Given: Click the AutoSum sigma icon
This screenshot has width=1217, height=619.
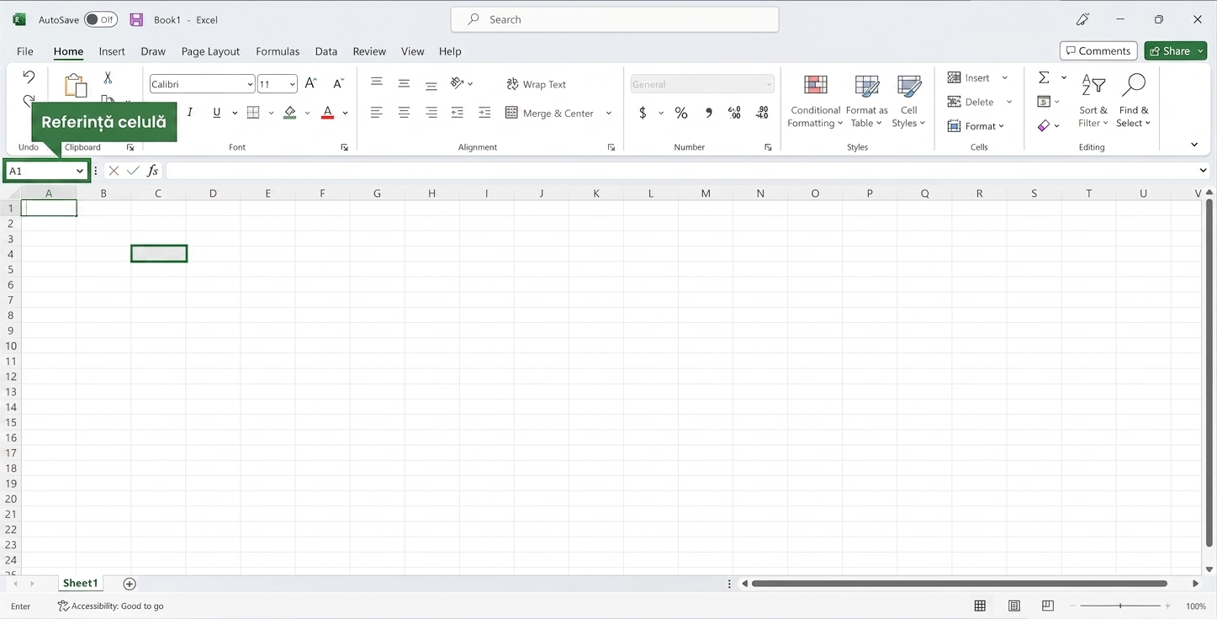Looking at the screenshot, I should [x=1044, y=77].
